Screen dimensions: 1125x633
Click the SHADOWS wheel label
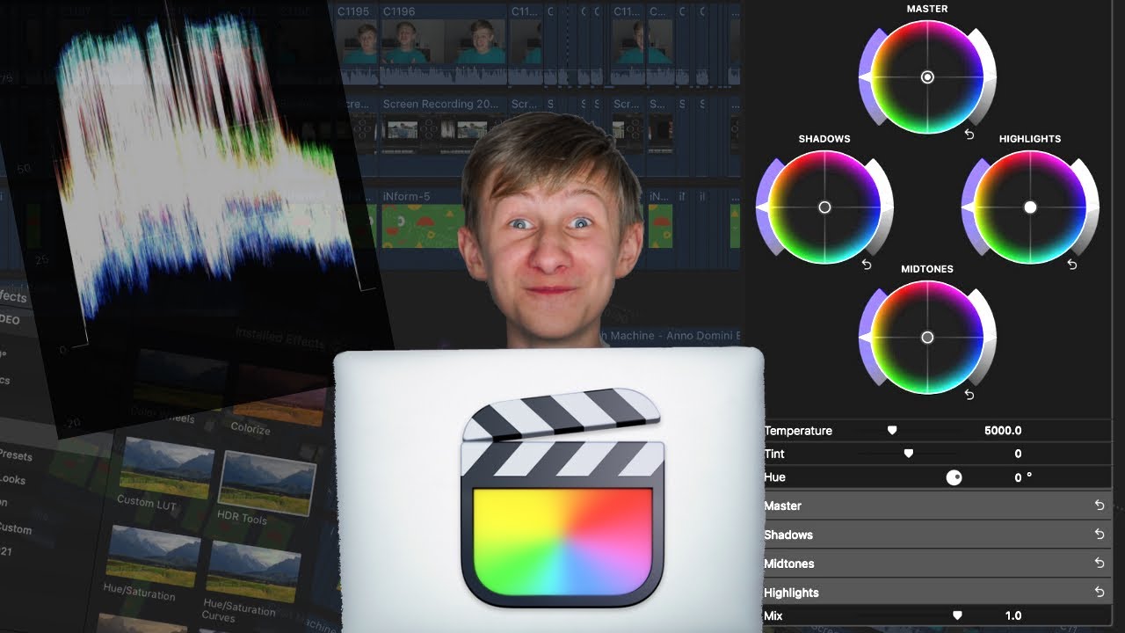[824, 139]
